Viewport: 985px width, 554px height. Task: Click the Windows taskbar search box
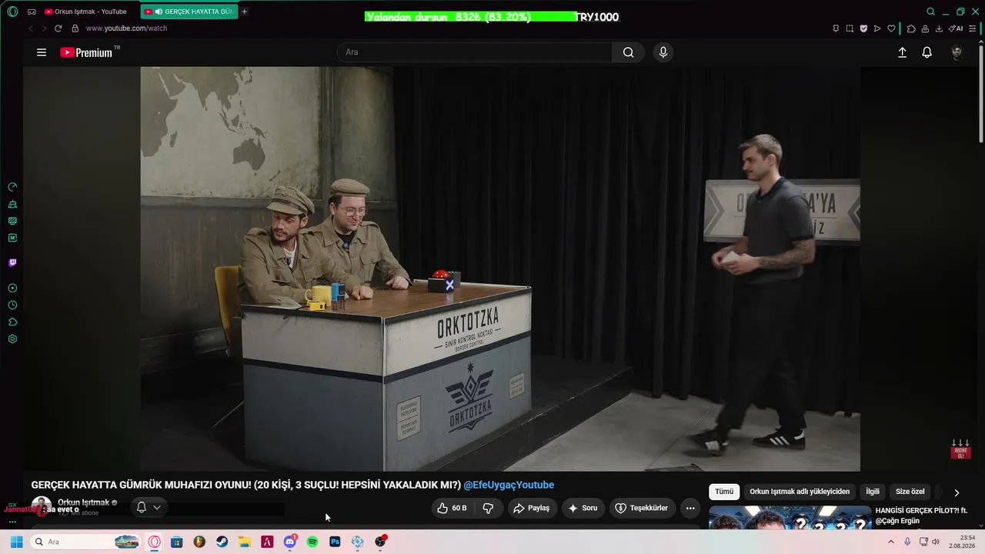click(86, 542)
